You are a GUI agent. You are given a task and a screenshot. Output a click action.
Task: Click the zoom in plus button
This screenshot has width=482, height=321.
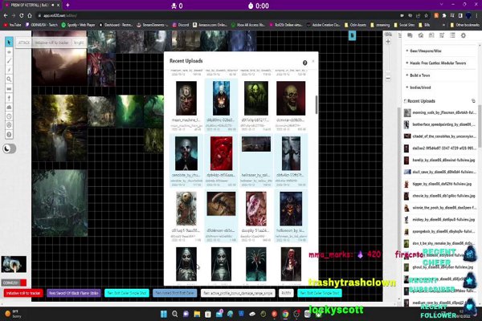click(x=388, y=42)
